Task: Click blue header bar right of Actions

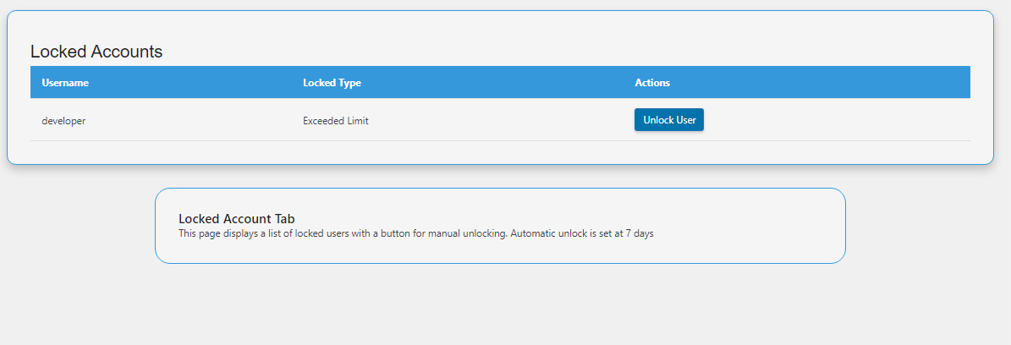Action: (820, 83)
